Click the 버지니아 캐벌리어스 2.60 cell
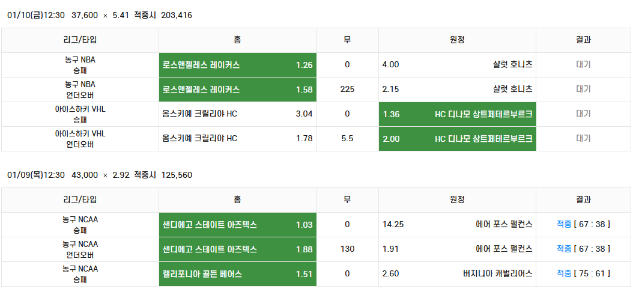Screen dimensions: 636x292 click(457, 274)
